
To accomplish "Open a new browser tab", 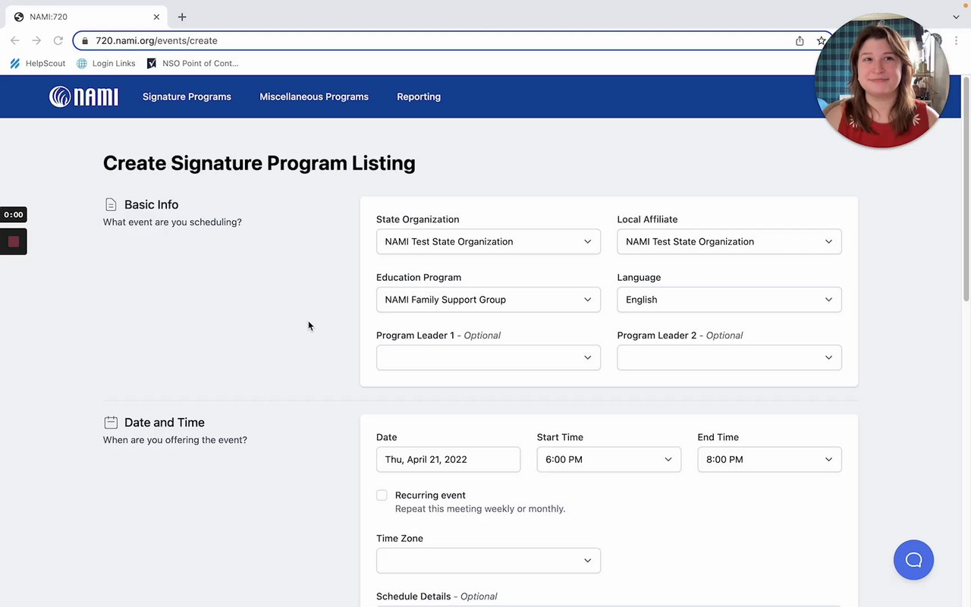I will (182, 17).
